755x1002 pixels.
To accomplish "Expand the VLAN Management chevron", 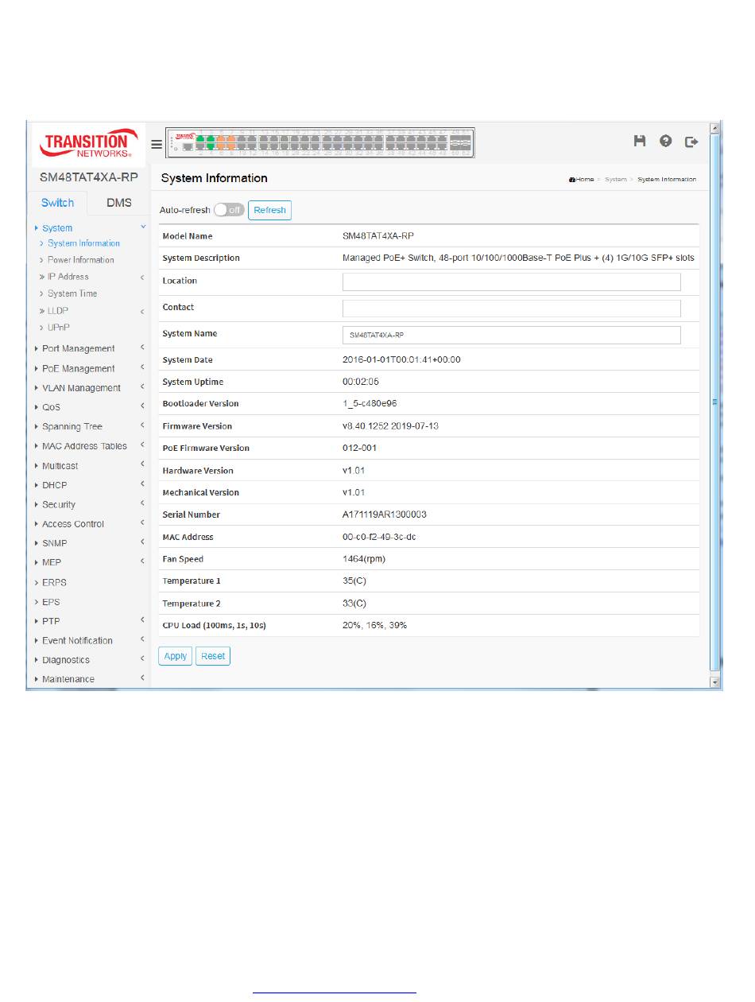I will pos(142,387).
